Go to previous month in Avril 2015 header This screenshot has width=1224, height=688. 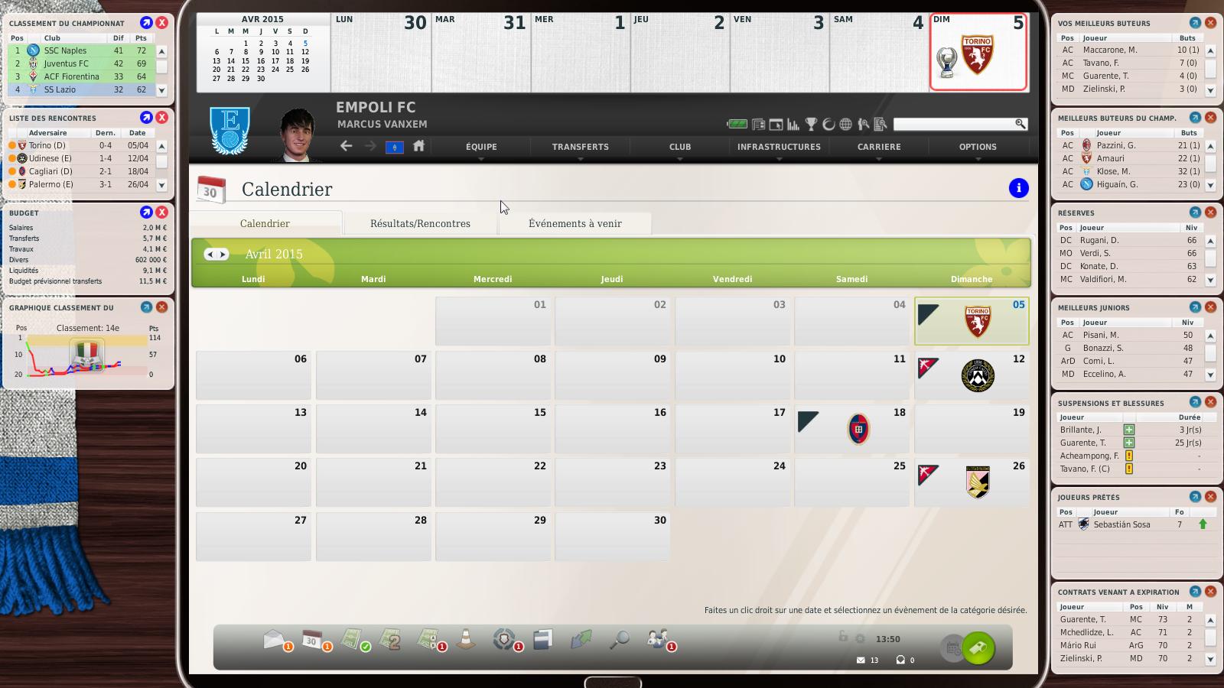pyautogui.click(x=210, y=255)
